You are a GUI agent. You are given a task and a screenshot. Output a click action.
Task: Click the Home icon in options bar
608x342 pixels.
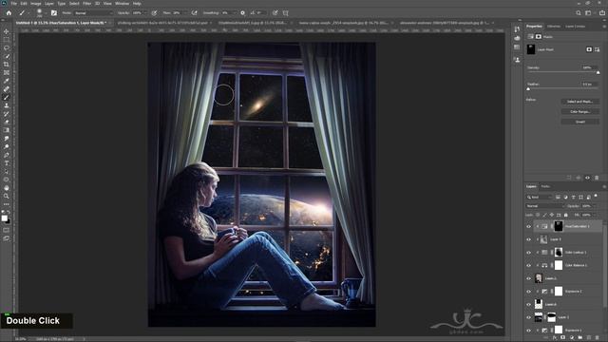coord(9,12)
